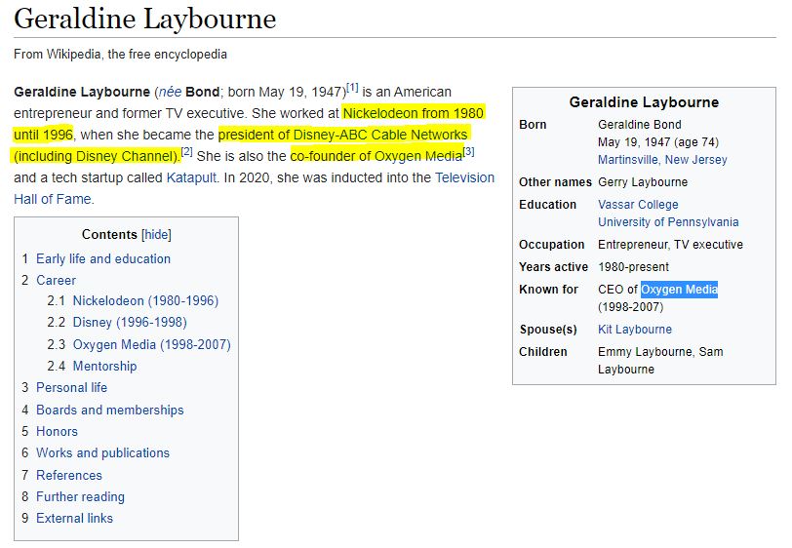
Task: Go to Disney (1996-1998) subsection
Action: click(x=130, y=322)
